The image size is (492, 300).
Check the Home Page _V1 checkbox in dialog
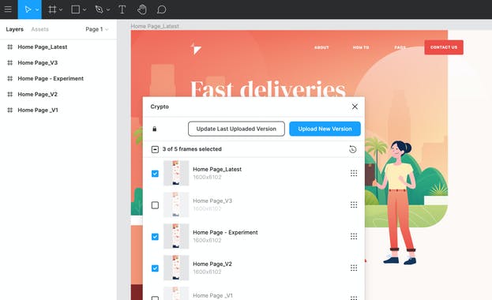pos(155,298)
